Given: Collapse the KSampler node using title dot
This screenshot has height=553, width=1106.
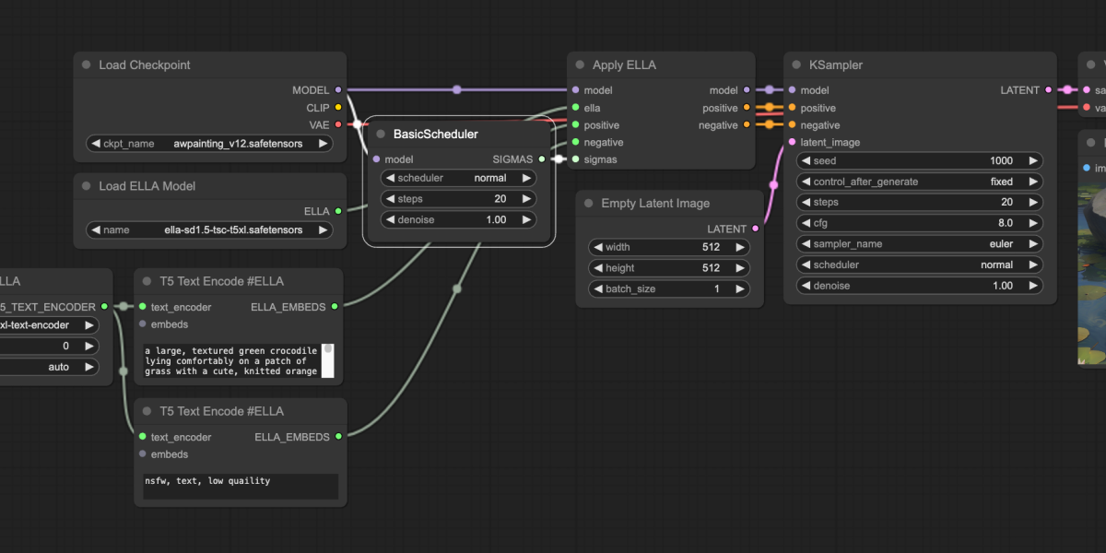Looking at the screenshot, I should (x=797, y=65).
